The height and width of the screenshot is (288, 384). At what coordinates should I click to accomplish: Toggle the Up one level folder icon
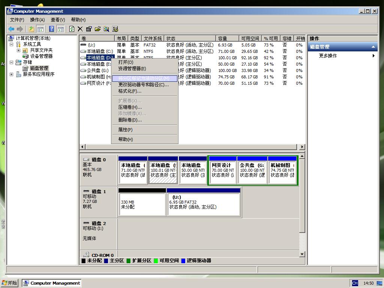pyautogui.click(x=31, y=29)
